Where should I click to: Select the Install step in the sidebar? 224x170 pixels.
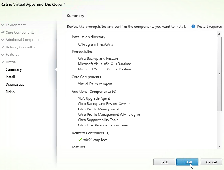(10, 77)
